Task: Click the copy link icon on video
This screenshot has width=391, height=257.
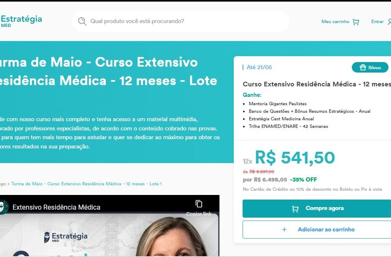Action: tap(199, 204)
